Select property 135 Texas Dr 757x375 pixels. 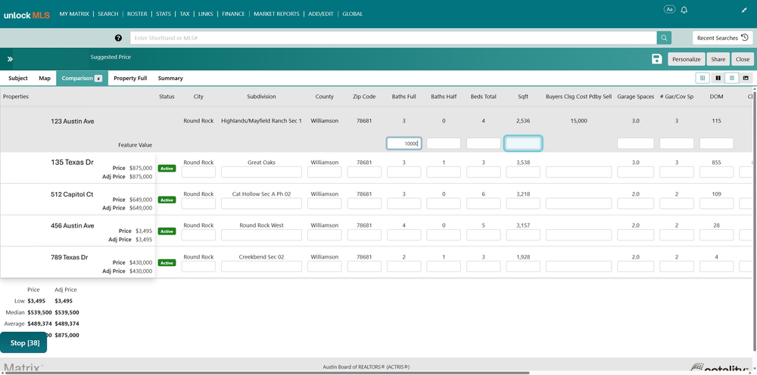point(72,163)
